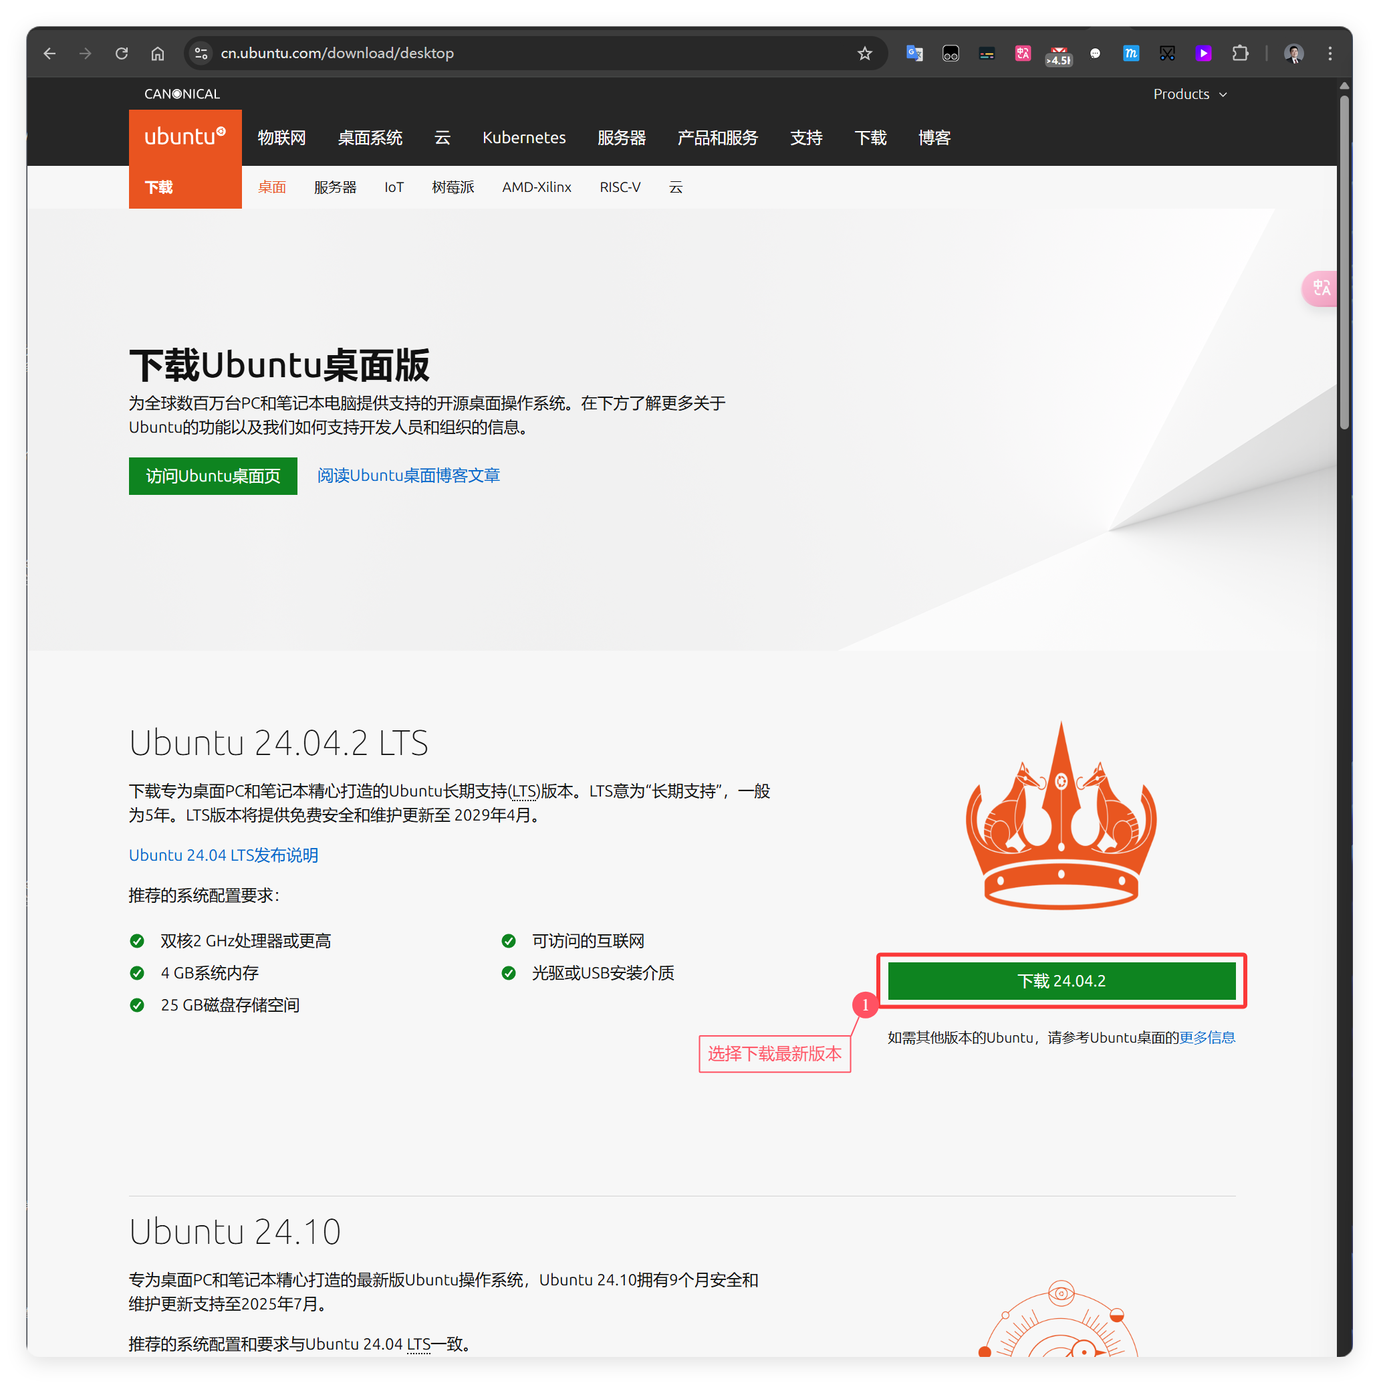Click the orange crown Noble Numbat image
This screenshot has width=1379, height=1383.
pos(1061,815)
